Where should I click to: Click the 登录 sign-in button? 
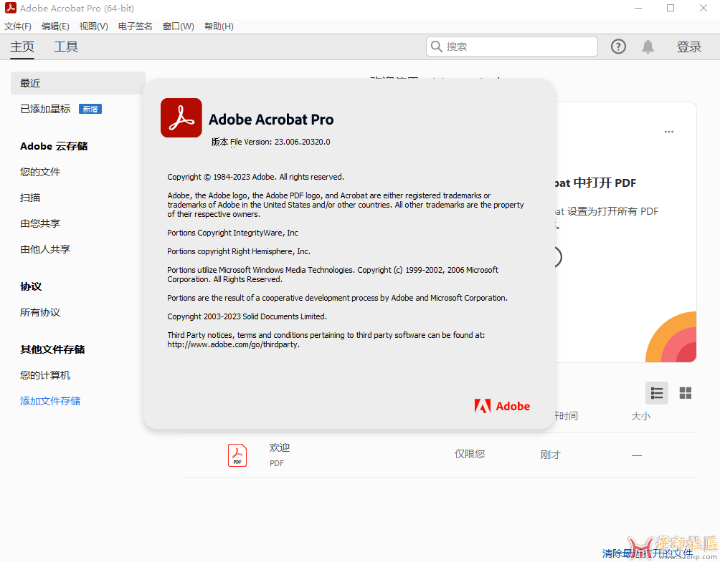click(688, 47)
